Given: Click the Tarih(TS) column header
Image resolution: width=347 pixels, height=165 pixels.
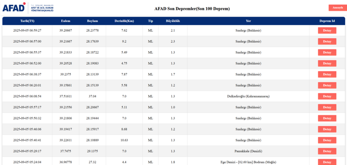Looking at the screenshot, I should (x=27, y=21).
